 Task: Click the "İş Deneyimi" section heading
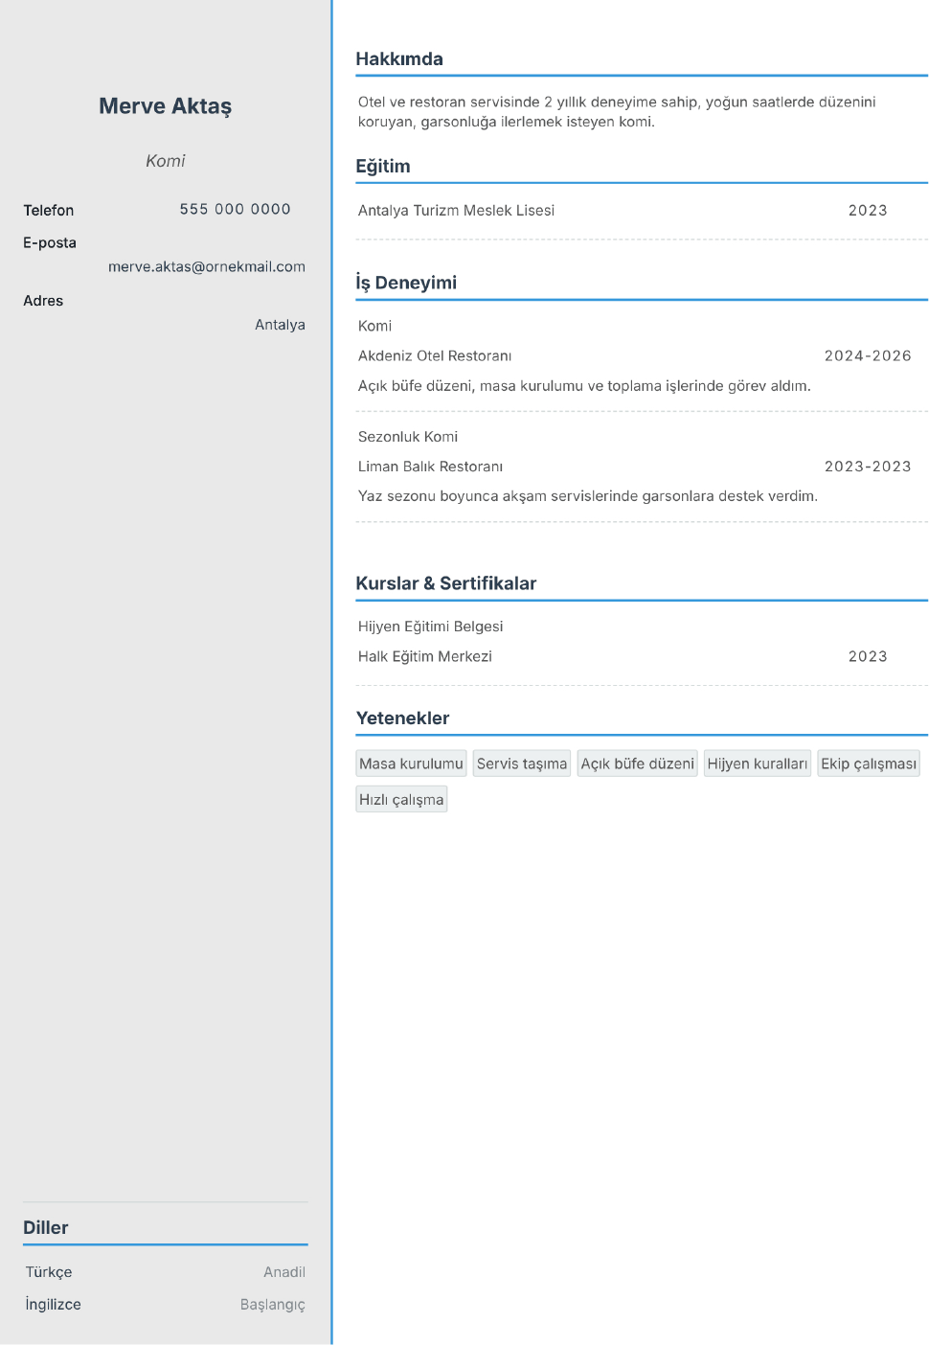point(406,283)
